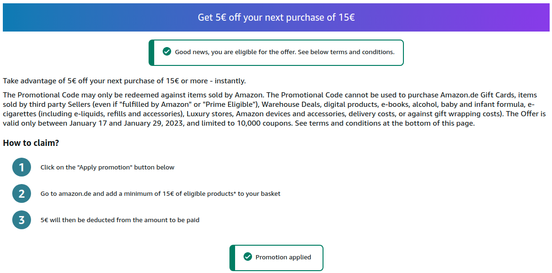The width and height of the screenshot is (552, 273).
Task: Click the green checkmark in eligibility notice
Action: pyautogui.click(x=166, y=52)
